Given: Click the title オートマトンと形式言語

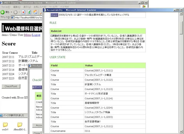Looking at the screenshot, I should point(96,94).
